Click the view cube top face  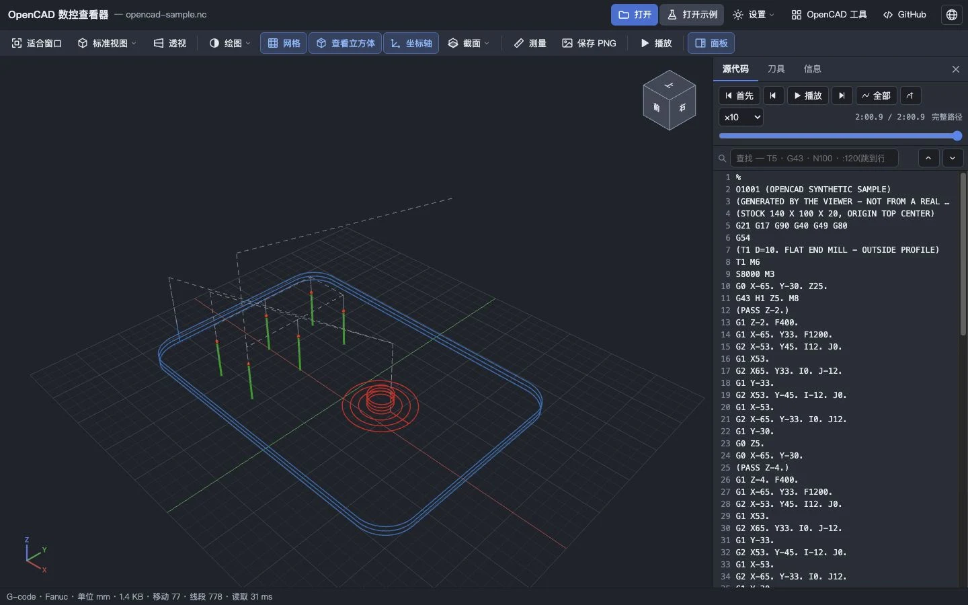coord(669,85)
